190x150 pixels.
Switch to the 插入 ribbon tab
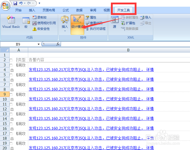32,10
